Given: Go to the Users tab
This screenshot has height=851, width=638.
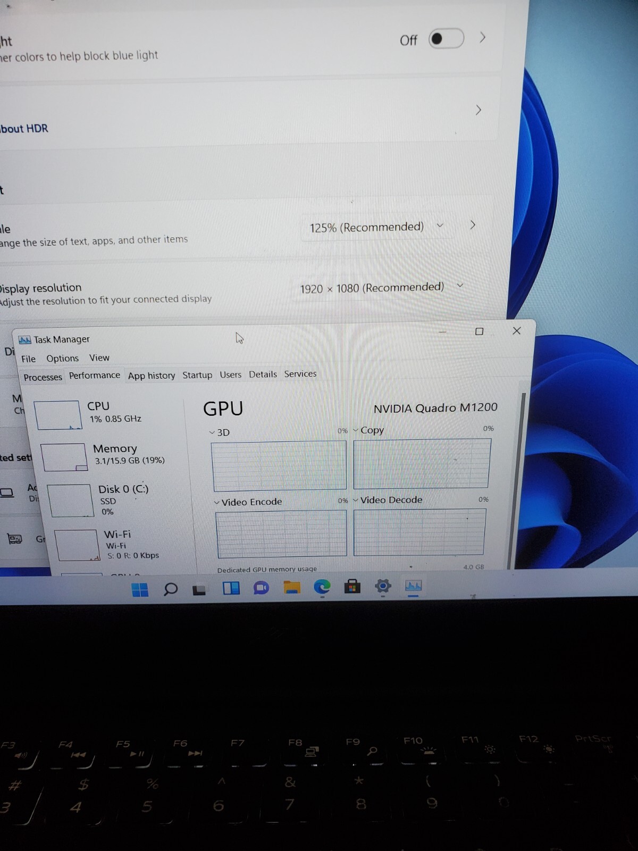Looking at the screenshot, I should point(230,374).
